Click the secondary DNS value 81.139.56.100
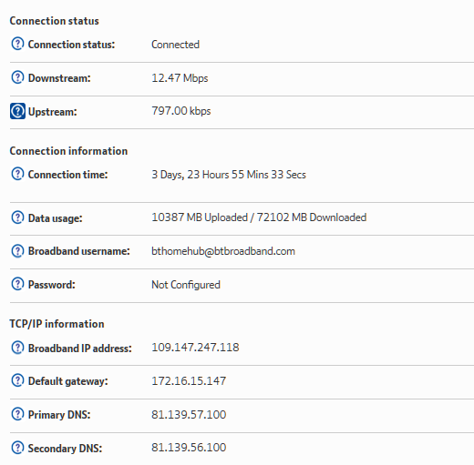Screen dimensions: 474x465 pos(189,448)
